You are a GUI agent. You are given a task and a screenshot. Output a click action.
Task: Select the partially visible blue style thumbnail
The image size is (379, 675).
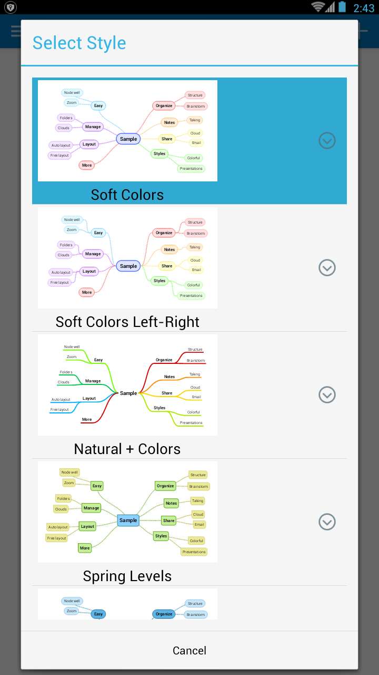(x=127, y=604)
